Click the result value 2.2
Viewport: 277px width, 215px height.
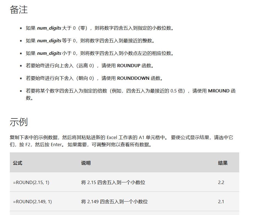(221, 182)
